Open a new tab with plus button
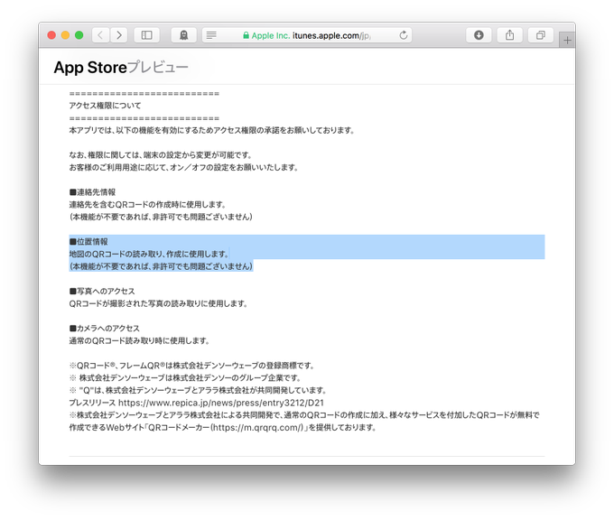This screenshot has width=614, height=520. tap(567, 40)
